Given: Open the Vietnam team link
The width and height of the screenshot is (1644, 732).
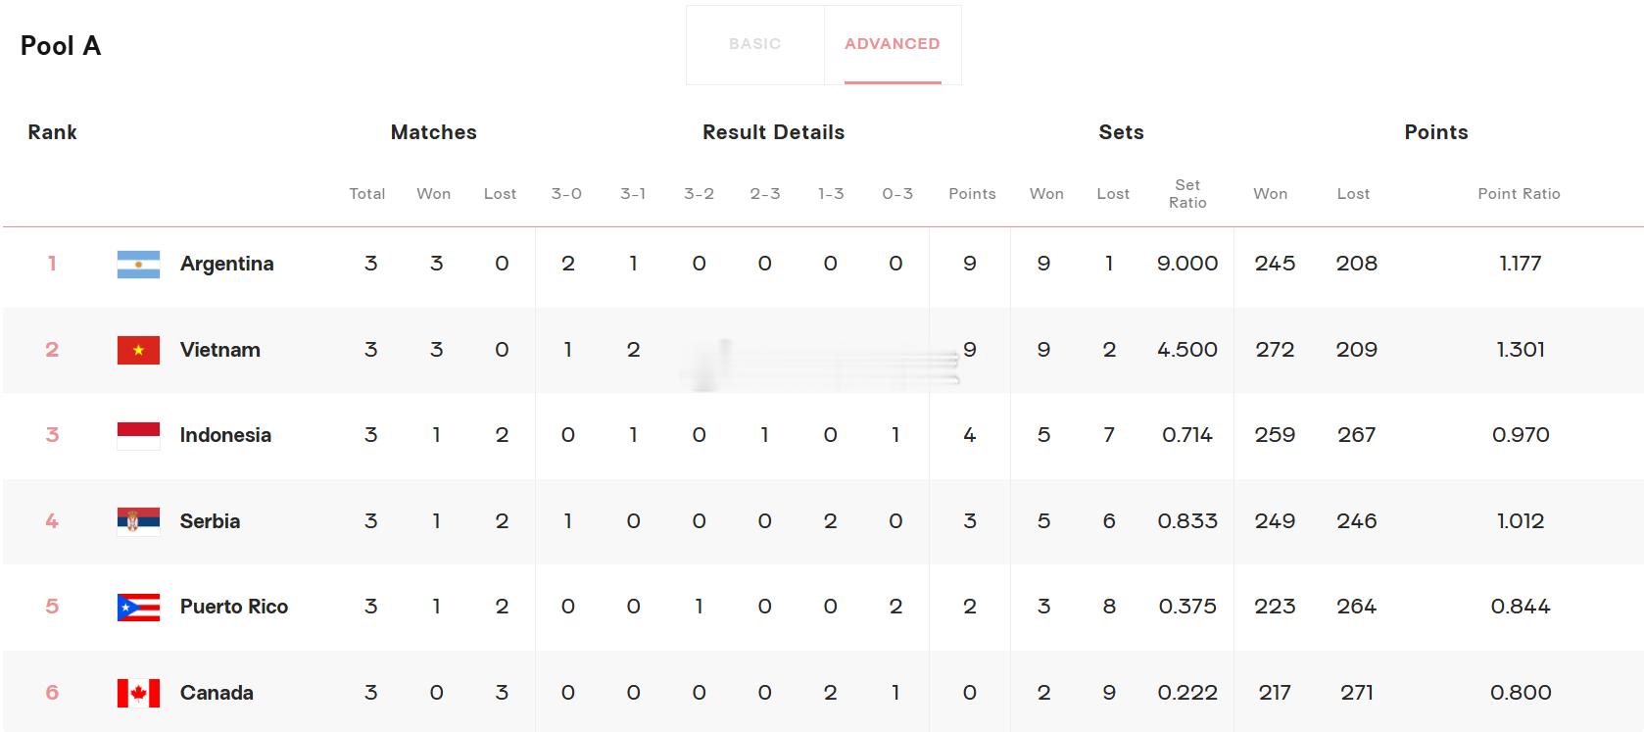Looking at the screenshot, I should point(219,350).
